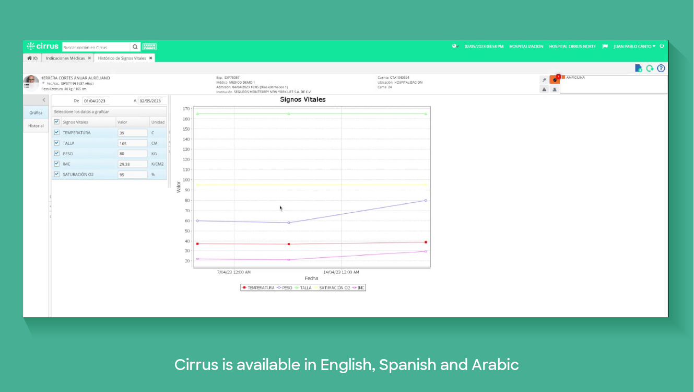Open the on-screen keyboard icon
The width and height of the screenshot is (694, 392).
tap(149, 47)
